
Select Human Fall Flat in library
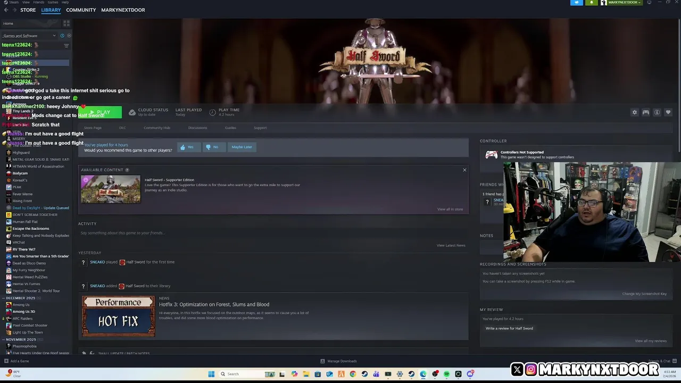click(x=25, y=222)
